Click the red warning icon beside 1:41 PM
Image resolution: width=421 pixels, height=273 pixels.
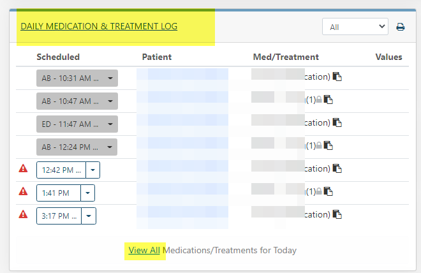[x=24, y=191]
